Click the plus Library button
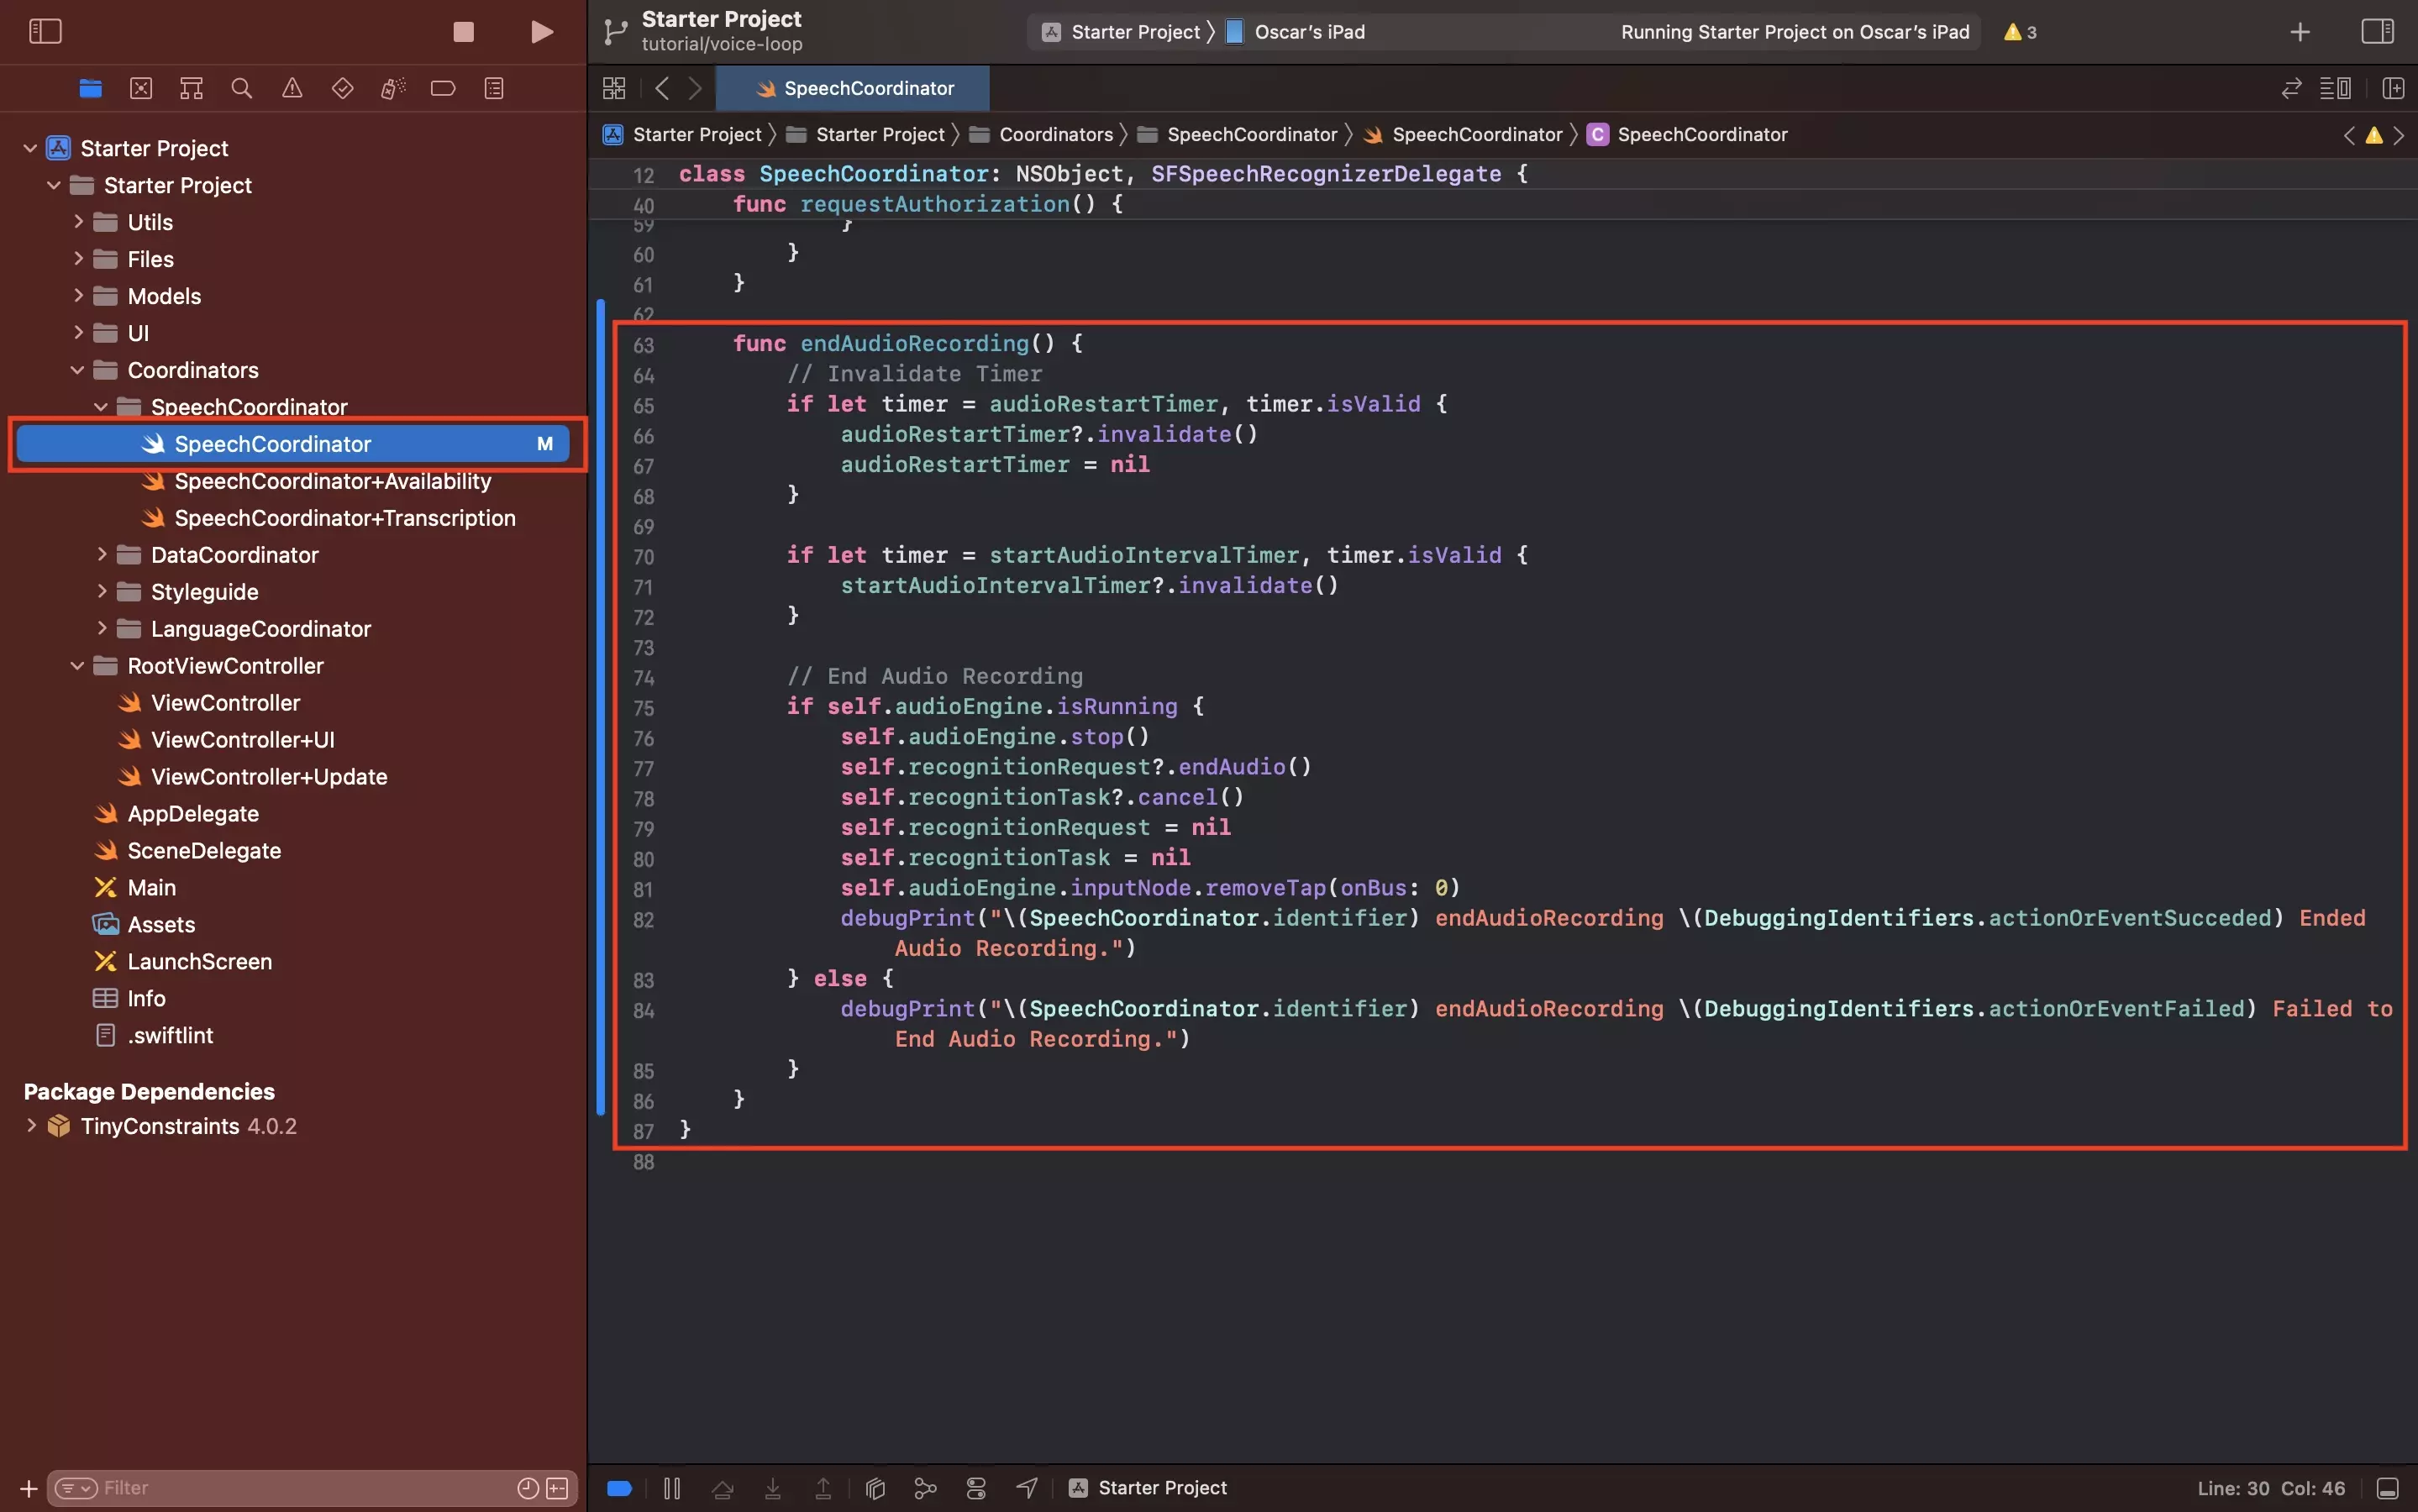The height and width of the screenshot is (1512, 2418). pos(2300,32)
